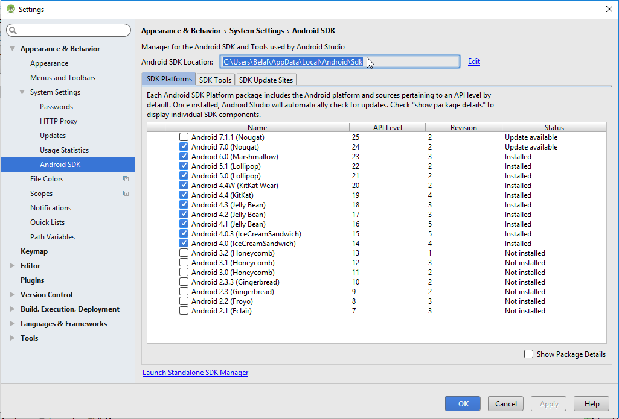The height and width of the screenshot is (419, 619).
Task: Open the File Colors settings page
Action: (x=47, y=179)
